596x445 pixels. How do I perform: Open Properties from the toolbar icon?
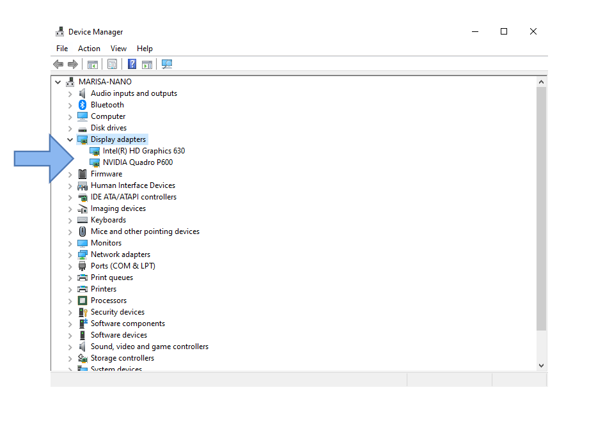112,64
